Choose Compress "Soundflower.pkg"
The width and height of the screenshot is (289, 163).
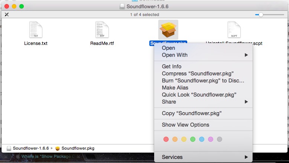point(203,74)
